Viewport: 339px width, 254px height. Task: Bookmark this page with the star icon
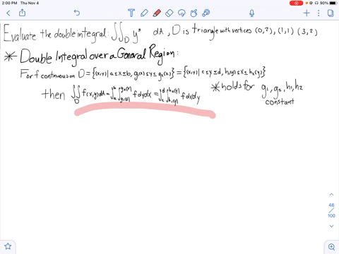8,246
